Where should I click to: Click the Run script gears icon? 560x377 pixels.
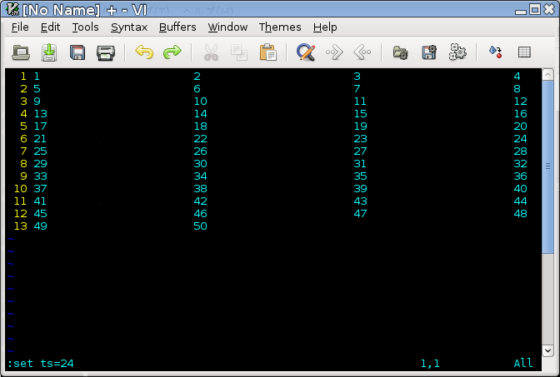[457, 53]
